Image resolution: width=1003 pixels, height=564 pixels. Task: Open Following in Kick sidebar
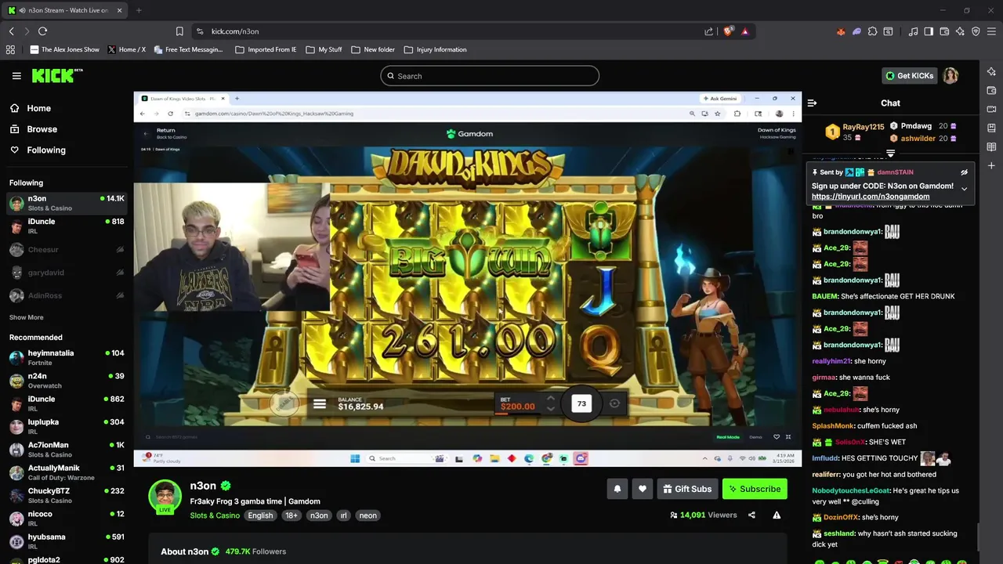pyautogui.click(x=38, y=150)
